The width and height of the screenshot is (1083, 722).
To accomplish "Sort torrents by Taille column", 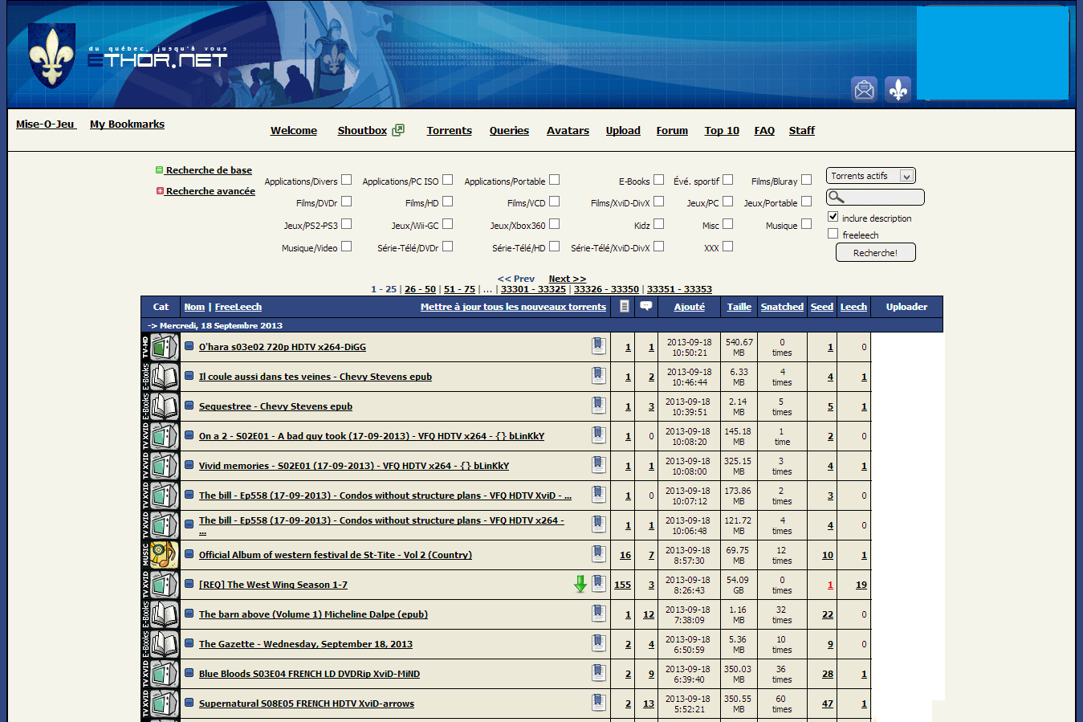I will [739, 307].
